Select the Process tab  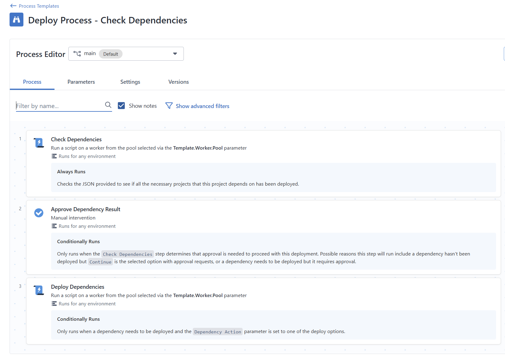point(32,82)
